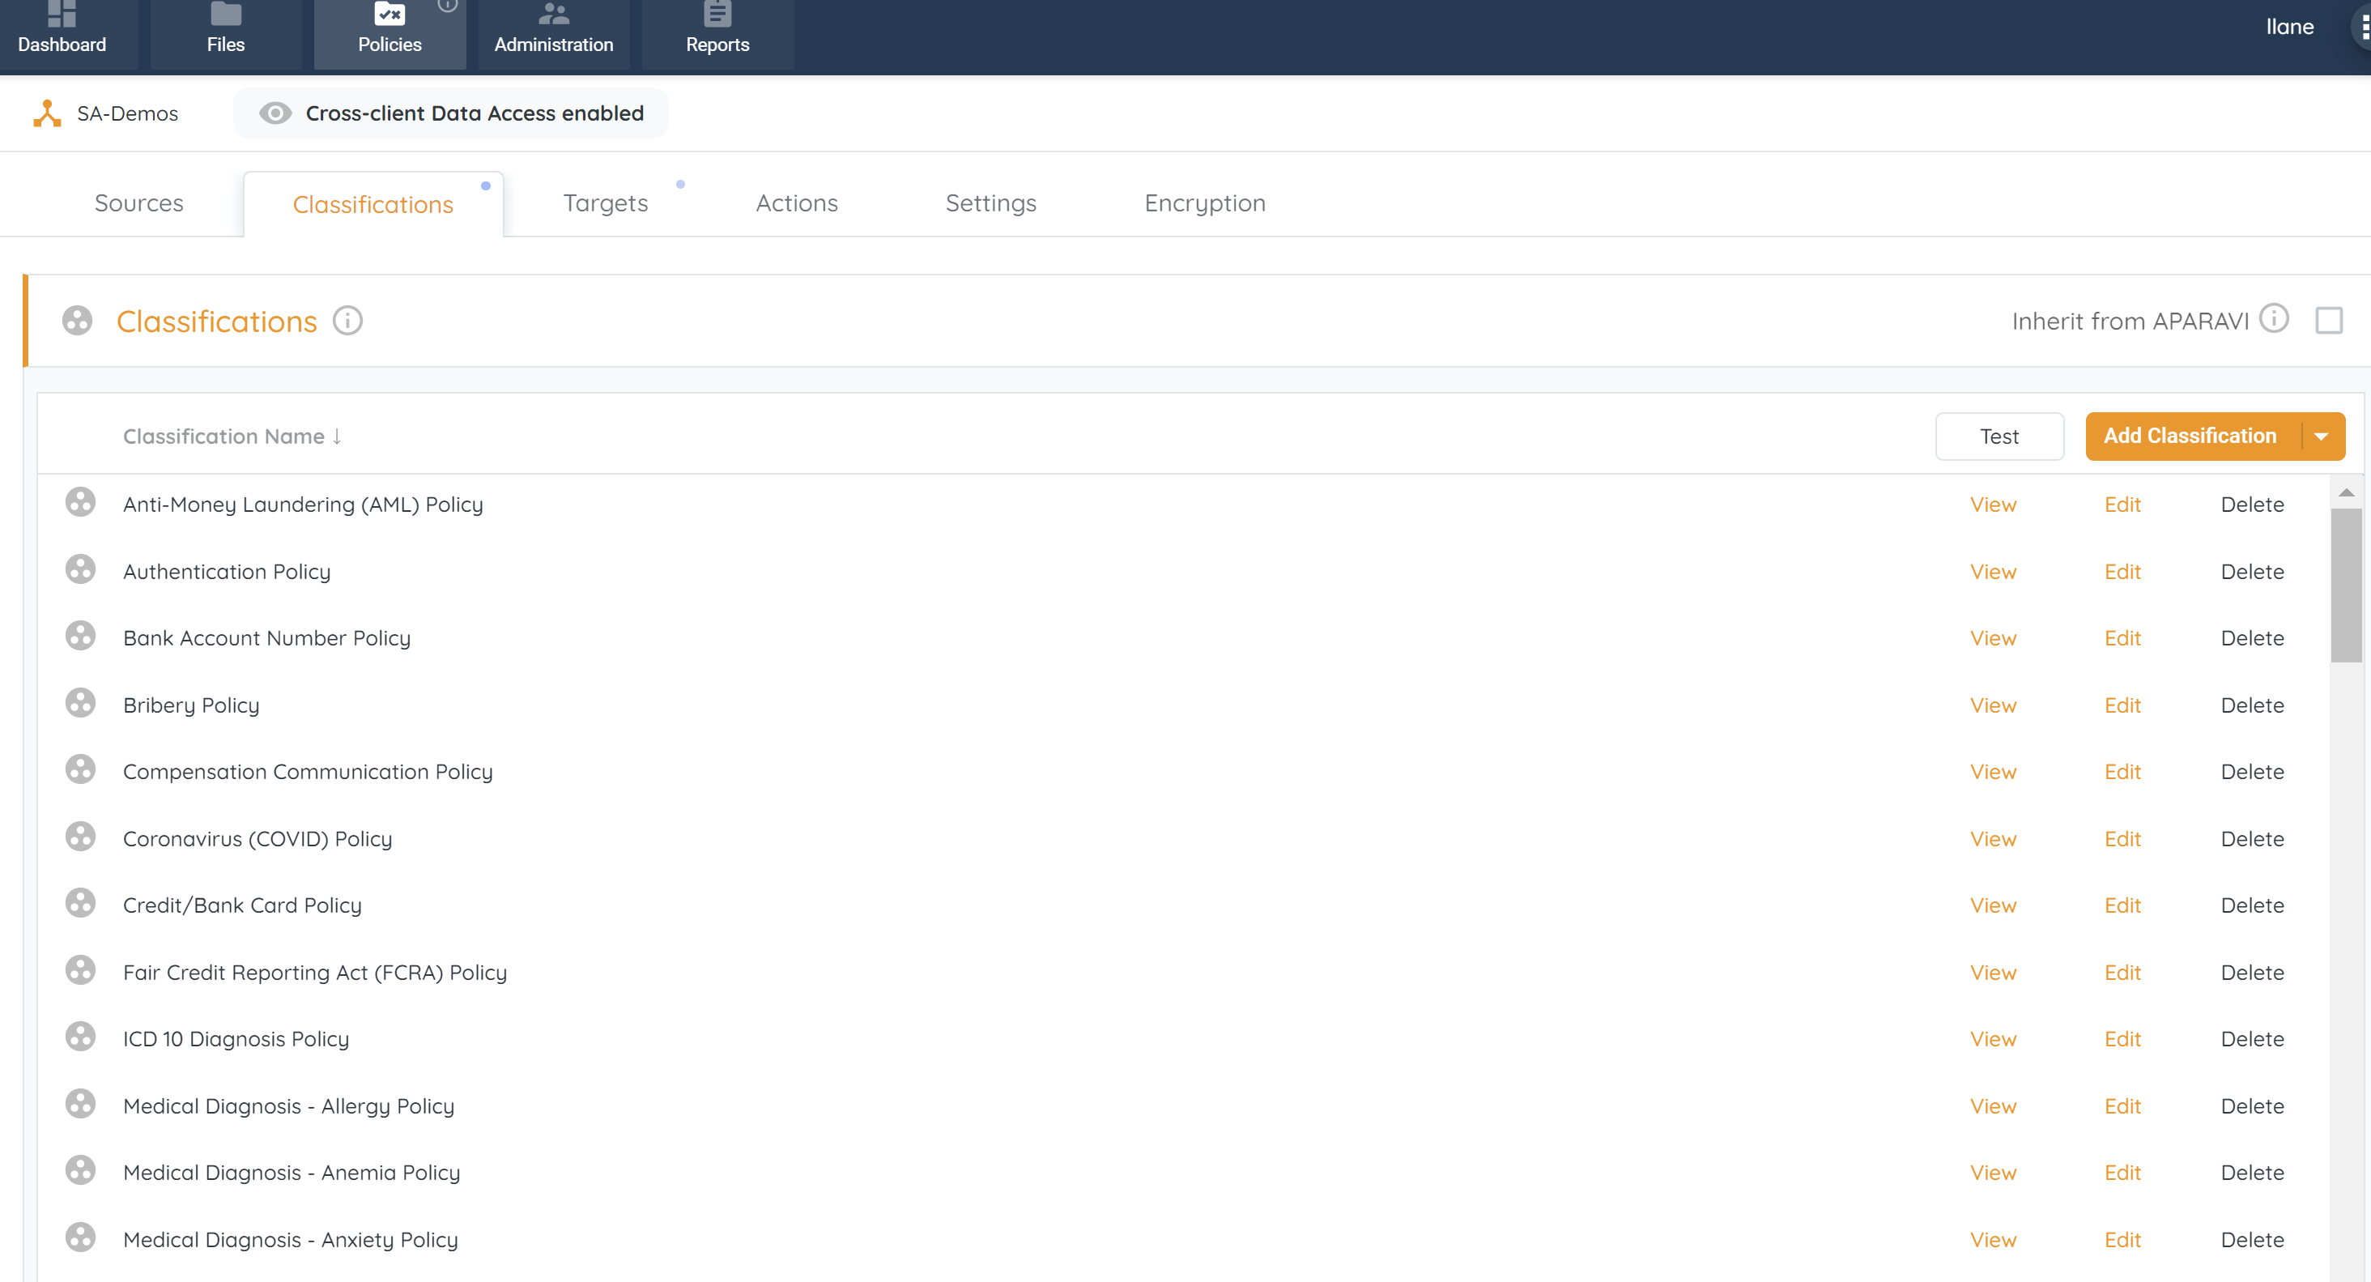Viewport: 2371px width, 1282px height.
Task: Open the Encryption tab
Action: coord(1204,203)
